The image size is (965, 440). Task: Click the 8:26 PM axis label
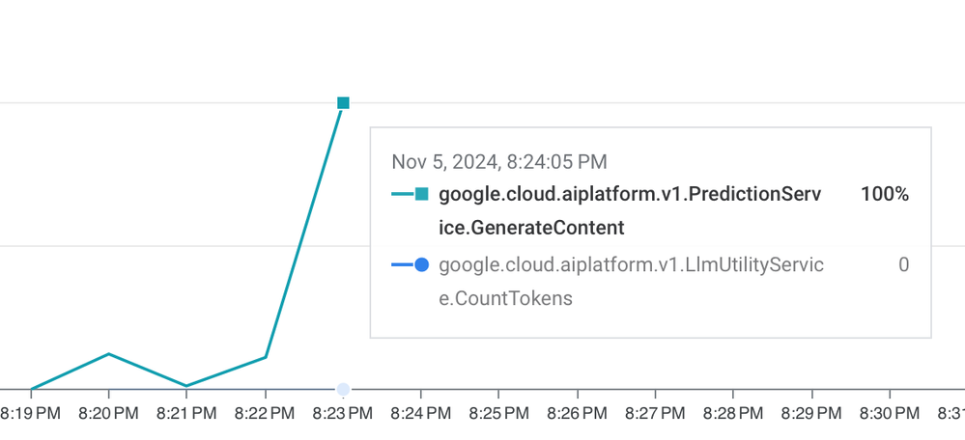click(578, 414)
